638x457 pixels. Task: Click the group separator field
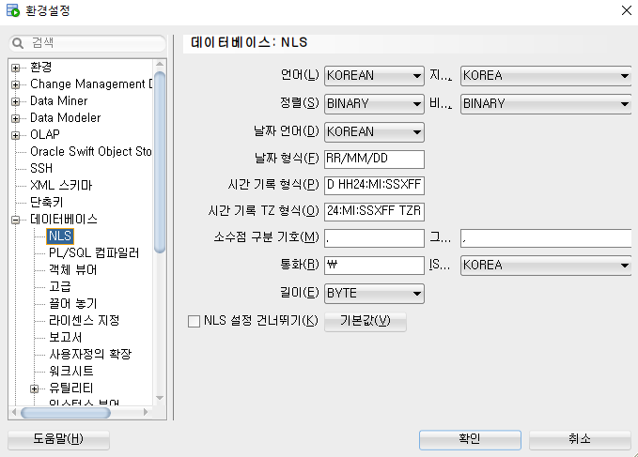tap(546, 238)
